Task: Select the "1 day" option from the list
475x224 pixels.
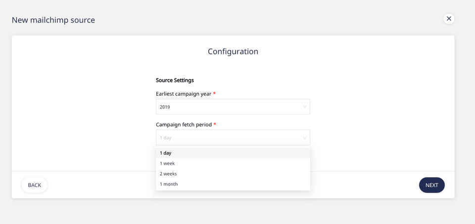Action: tap(166, 153)
